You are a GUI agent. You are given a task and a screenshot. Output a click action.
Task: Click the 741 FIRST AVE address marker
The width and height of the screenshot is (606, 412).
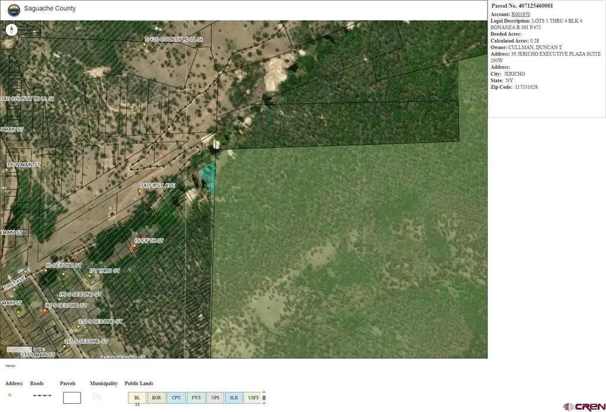tap(140, 191)
